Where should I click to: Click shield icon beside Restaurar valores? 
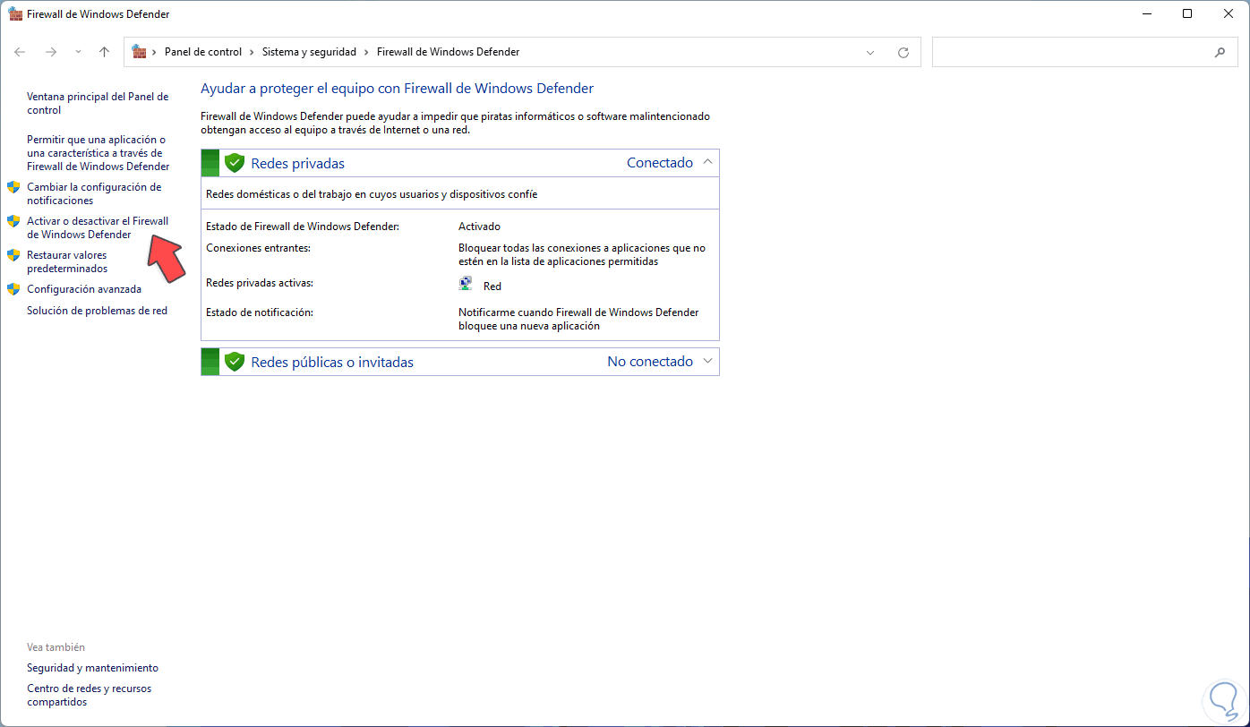[13, 255]
